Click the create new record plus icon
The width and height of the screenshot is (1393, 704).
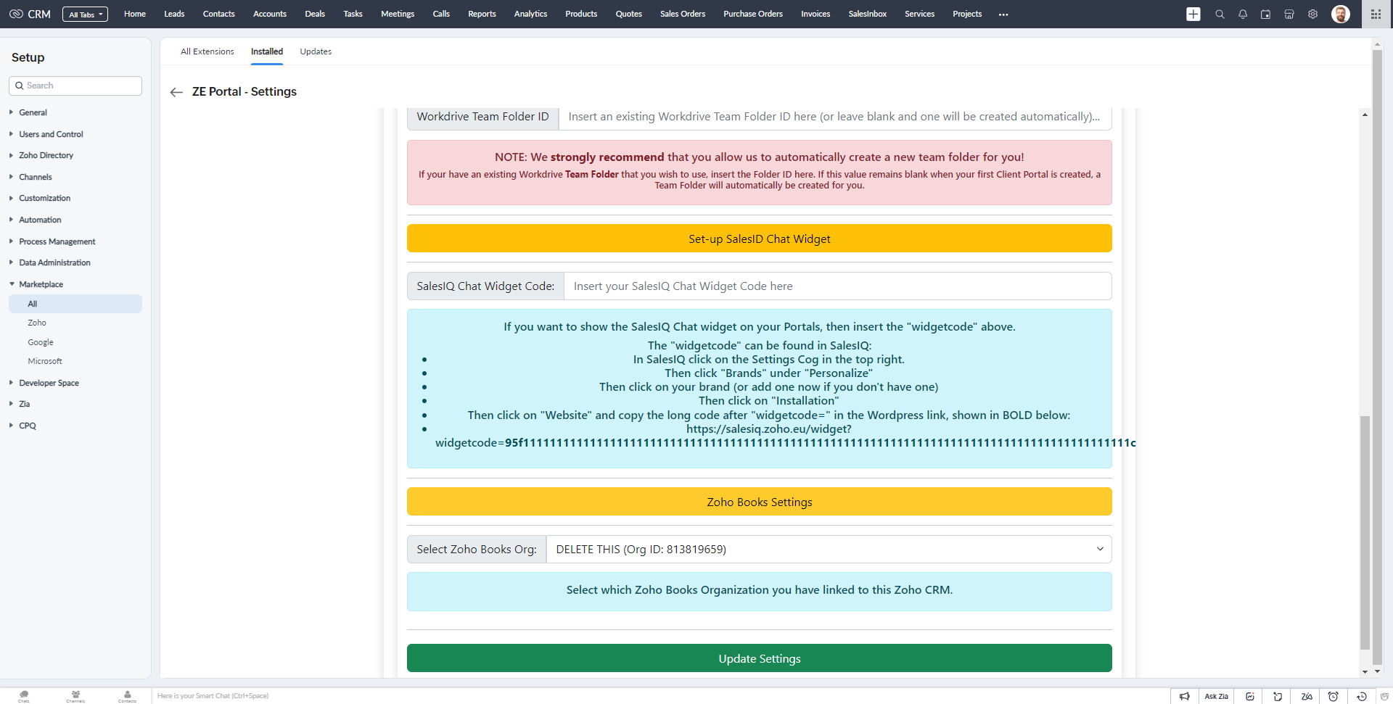1193,14
